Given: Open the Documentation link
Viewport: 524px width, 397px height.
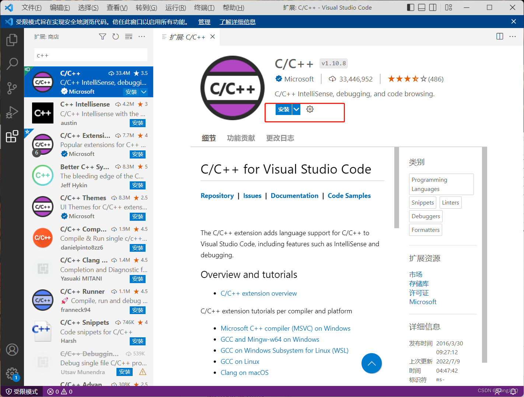Looking at the screenshot, I should click(294, 196).
